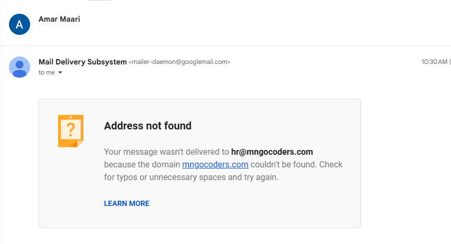The width and height of the screenshot is (451, 244).
Task: Click Amar Maari's blue "A" avatar
Action: point(20,24)
